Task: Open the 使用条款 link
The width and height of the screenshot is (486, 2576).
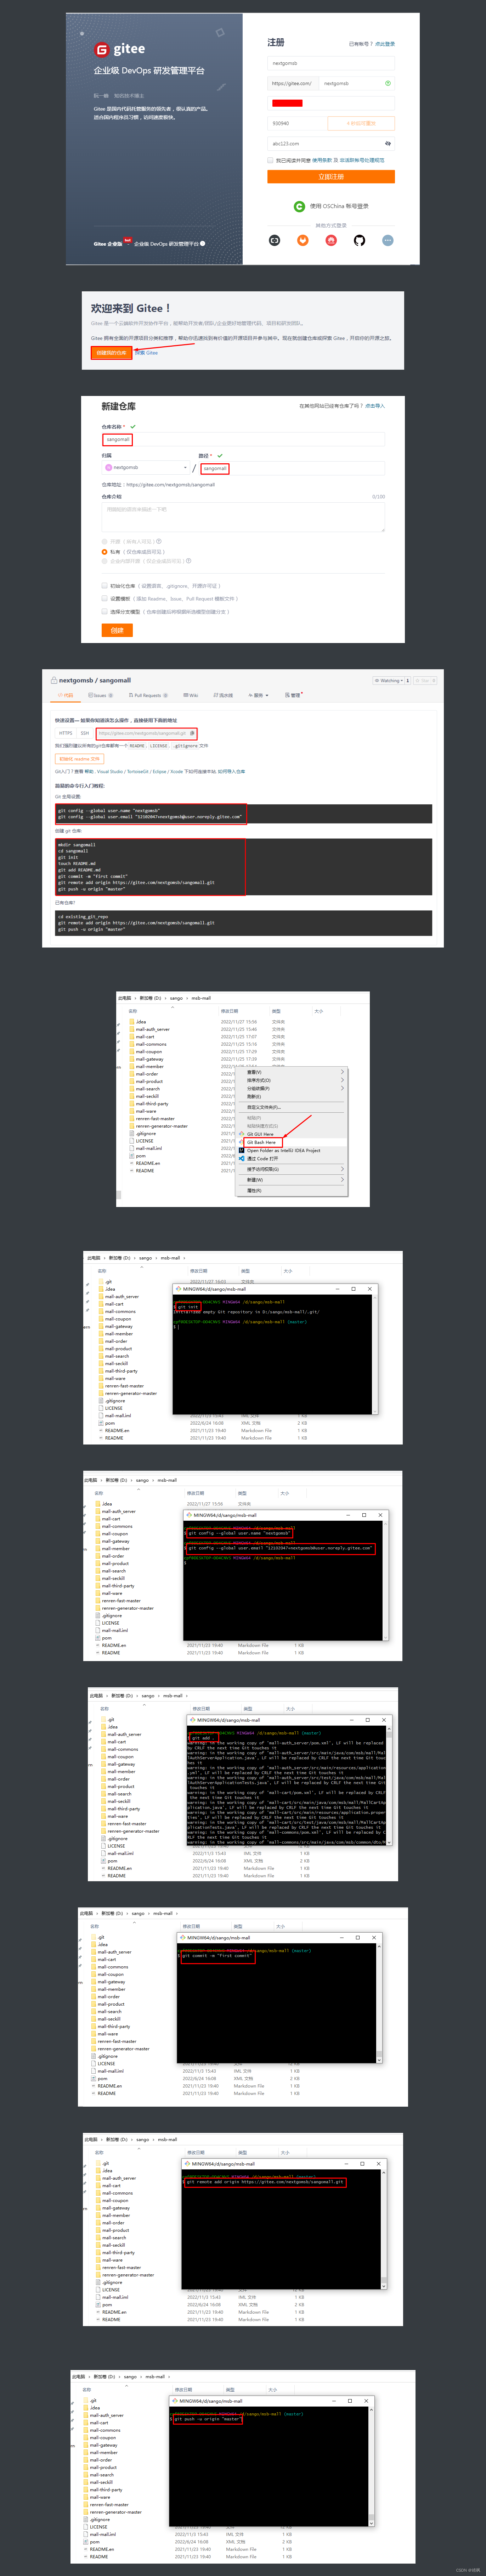Action: [322, 160]
